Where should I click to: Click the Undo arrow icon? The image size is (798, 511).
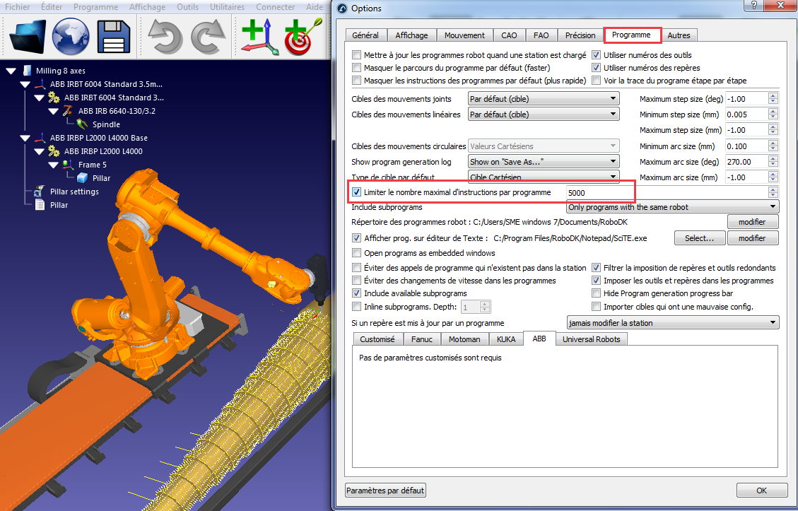click(x=165, y=37)
